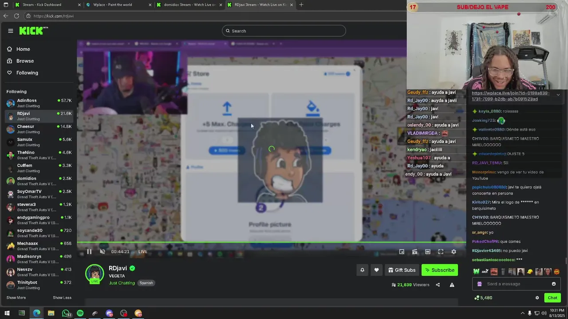Collapse the list with Show Less
The width and height of the screenshot is (568, 319).
62,298
